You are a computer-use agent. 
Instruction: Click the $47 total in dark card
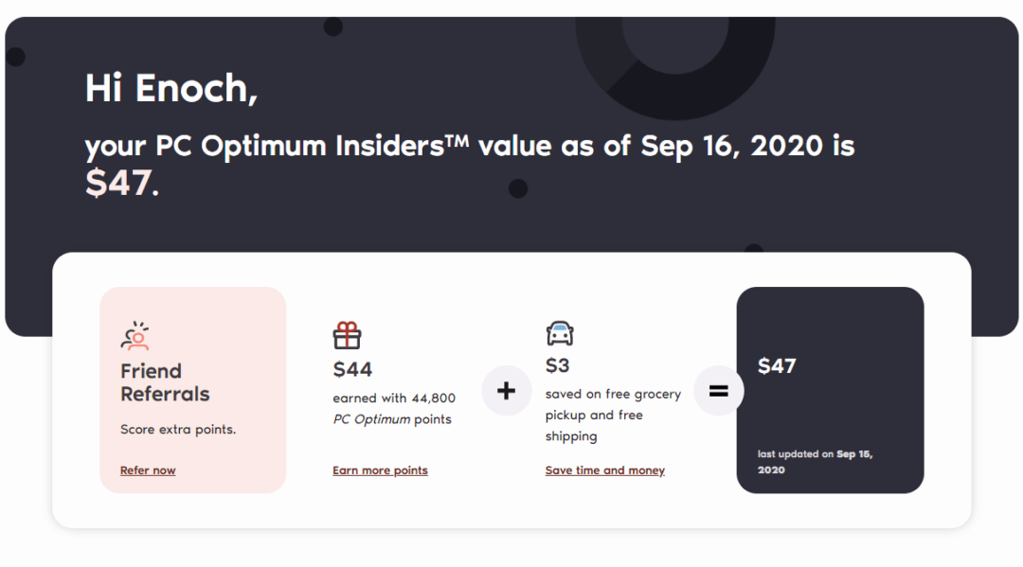tap(777, 366)
